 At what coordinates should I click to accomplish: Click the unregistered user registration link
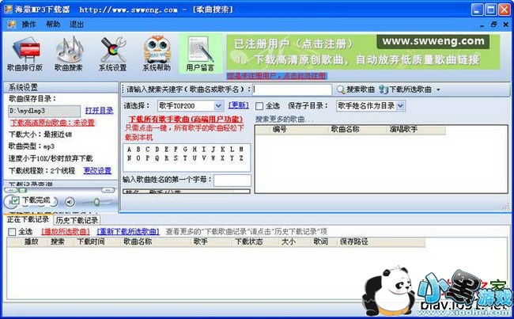(277, 76)
